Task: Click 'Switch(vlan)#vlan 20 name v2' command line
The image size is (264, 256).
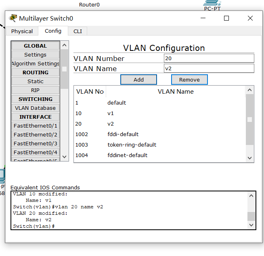Action: pos(58,207)
